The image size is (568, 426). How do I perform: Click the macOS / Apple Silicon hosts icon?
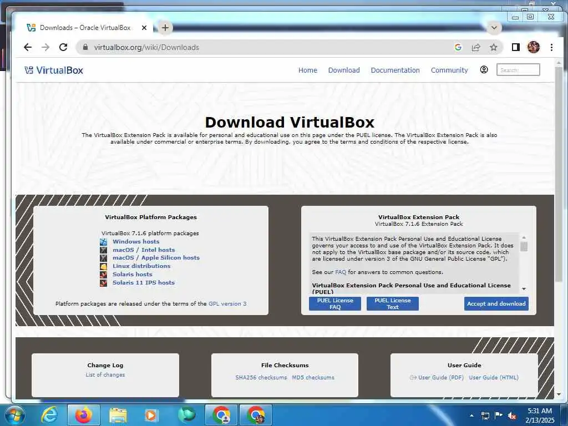[x=104, y=258]
